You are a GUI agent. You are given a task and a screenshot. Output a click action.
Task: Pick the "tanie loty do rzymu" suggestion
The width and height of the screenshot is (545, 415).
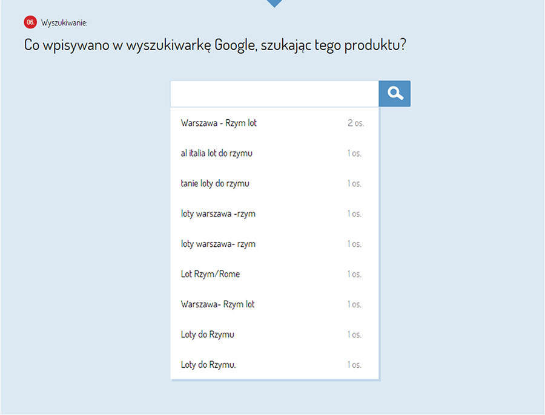214,183
